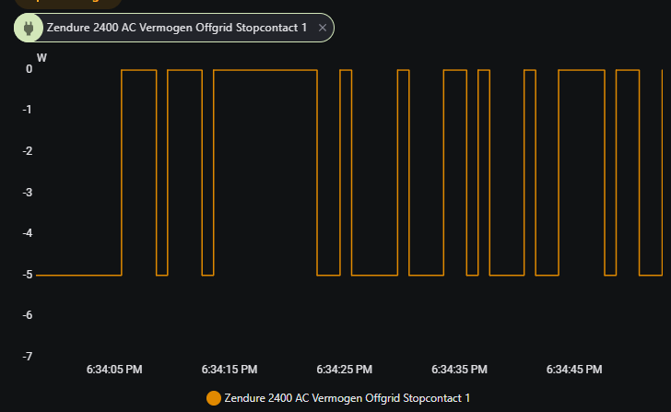Remove the Zendure Stopcontact 1 entity chip
The image size is (671, 412).
[x=323, y=28]
